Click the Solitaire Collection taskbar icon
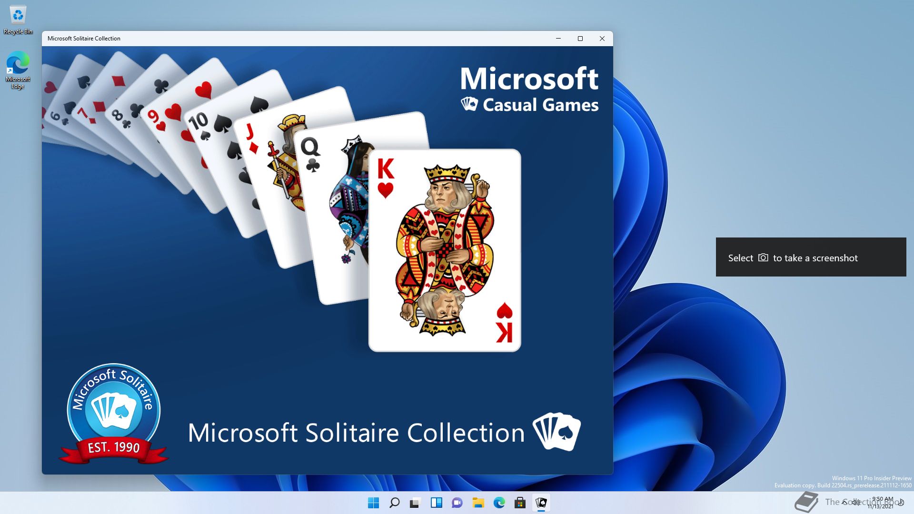Viewport: 914px width, 514px height. pyautogui.click(x=541, y=503)
